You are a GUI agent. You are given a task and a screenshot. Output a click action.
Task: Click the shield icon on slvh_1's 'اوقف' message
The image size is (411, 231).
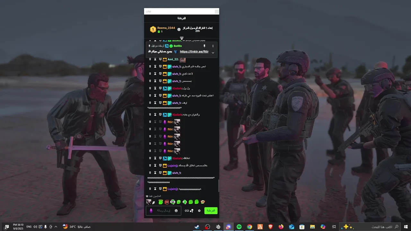(x=160, y=103)
